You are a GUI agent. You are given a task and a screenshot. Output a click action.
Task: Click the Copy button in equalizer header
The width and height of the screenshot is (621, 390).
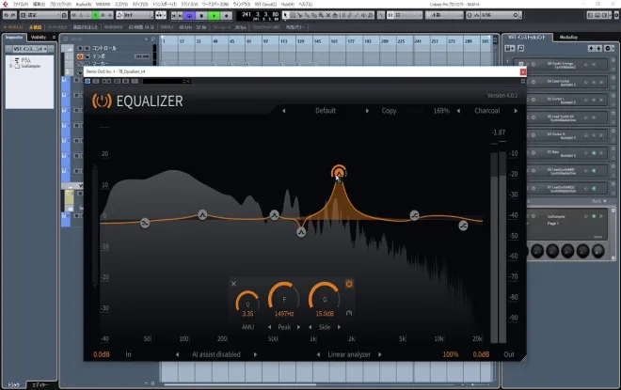point(389,111)
